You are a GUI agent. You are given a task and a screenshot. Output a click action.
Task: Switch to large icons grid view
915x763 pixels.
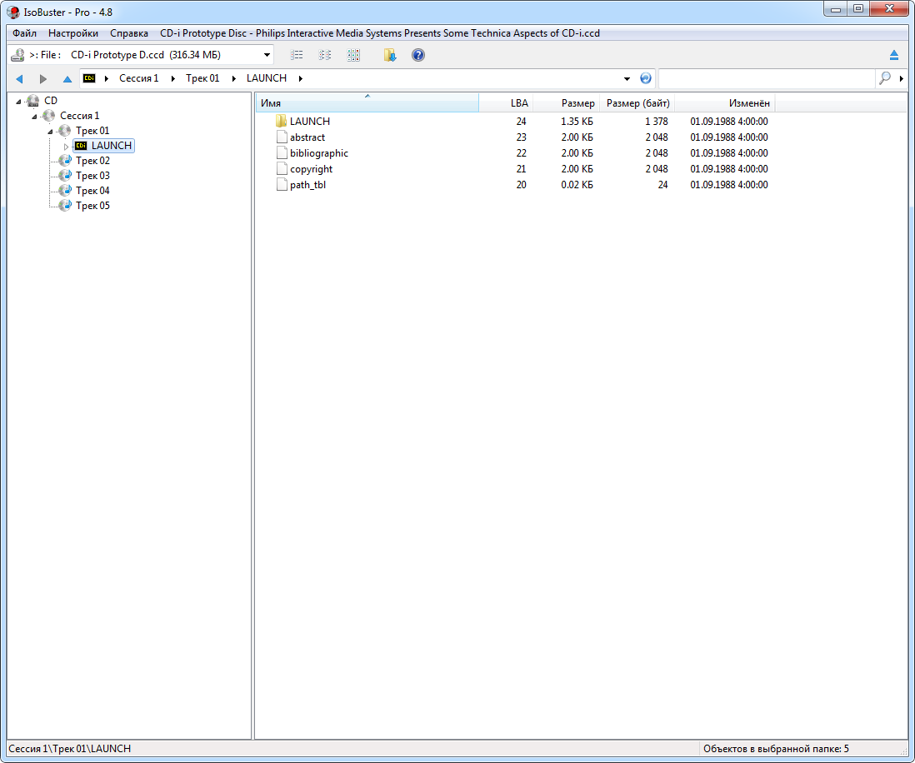(x=353, y=55)
